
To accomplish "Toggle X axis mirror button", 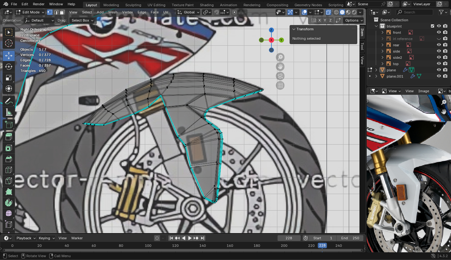I will click(x=320, y=20).
